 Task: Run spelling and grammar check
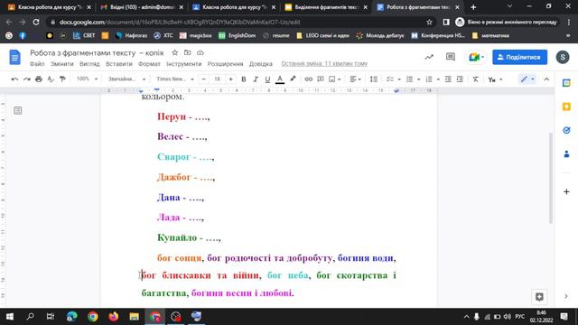click(51, 79)
